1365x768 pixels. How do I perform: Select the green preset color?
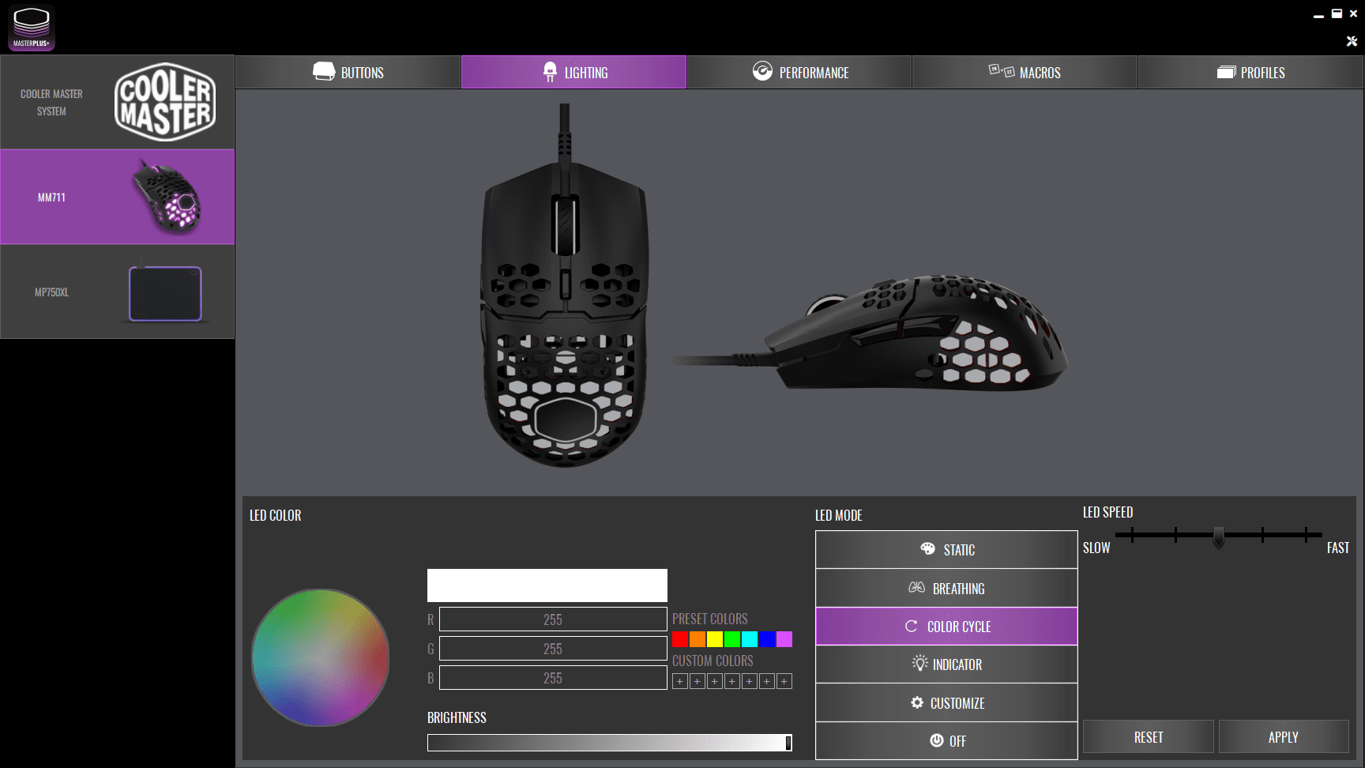click(x=732, y=638)
